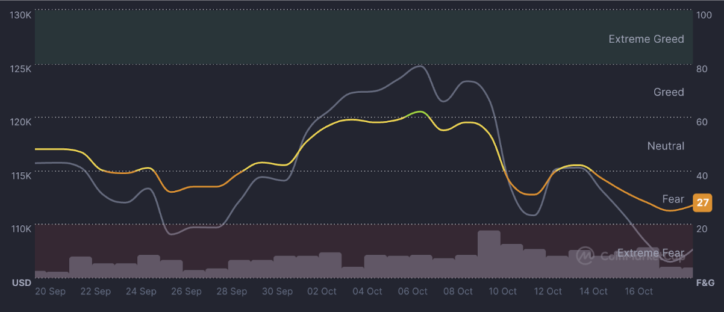Click the 20 Sep date marker

[x=51, y=292]
